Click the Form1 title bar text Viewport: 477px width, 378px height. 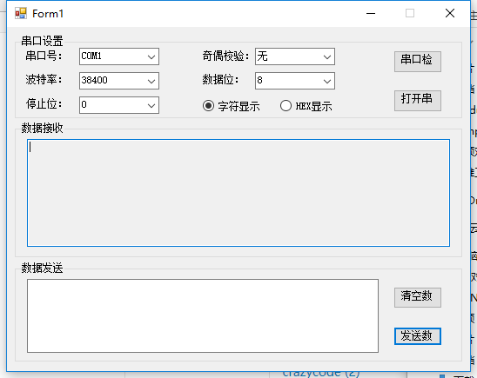click(x=48, y=14)
